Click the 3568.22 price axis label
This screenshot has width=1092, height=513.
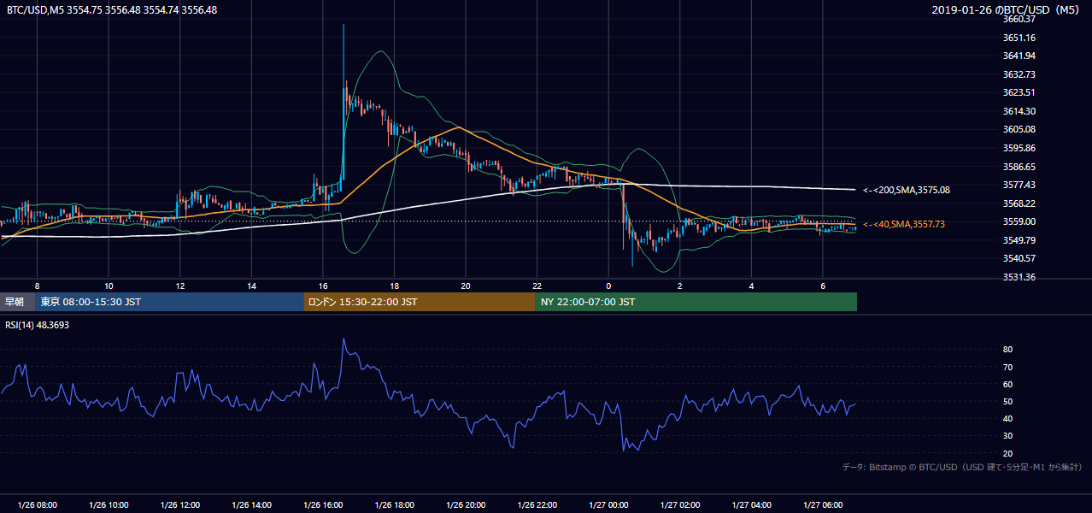click(1019, 203)
